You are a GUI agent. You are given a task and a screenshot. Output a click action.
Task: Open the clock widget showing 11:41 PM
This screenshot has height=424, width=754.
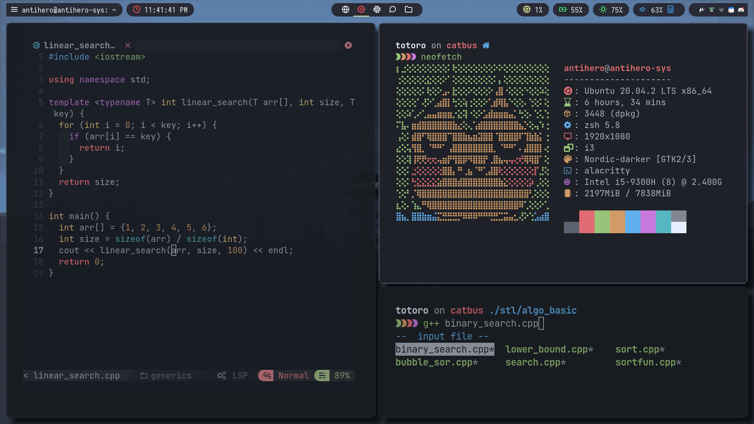pos(160,10)
